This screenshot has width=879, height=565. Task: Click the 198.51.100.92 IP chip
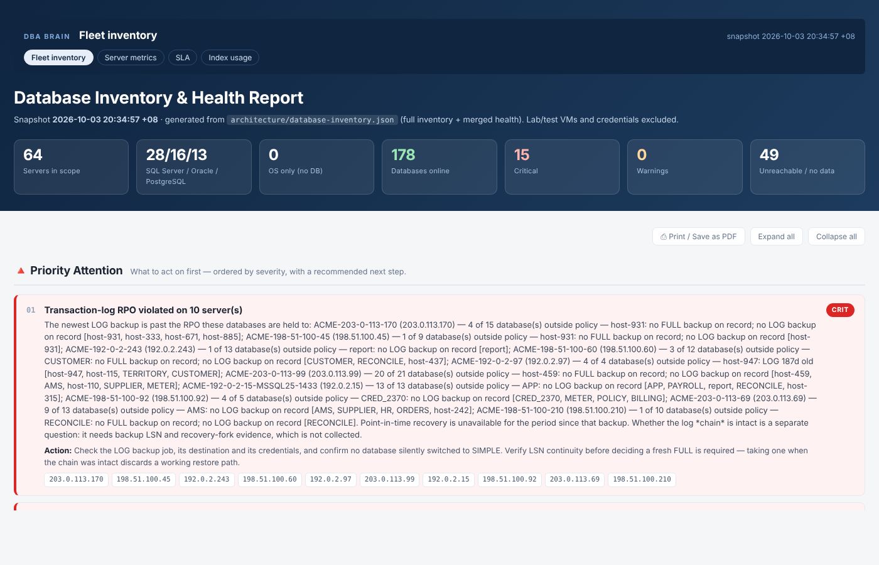(x=510, y=480)
